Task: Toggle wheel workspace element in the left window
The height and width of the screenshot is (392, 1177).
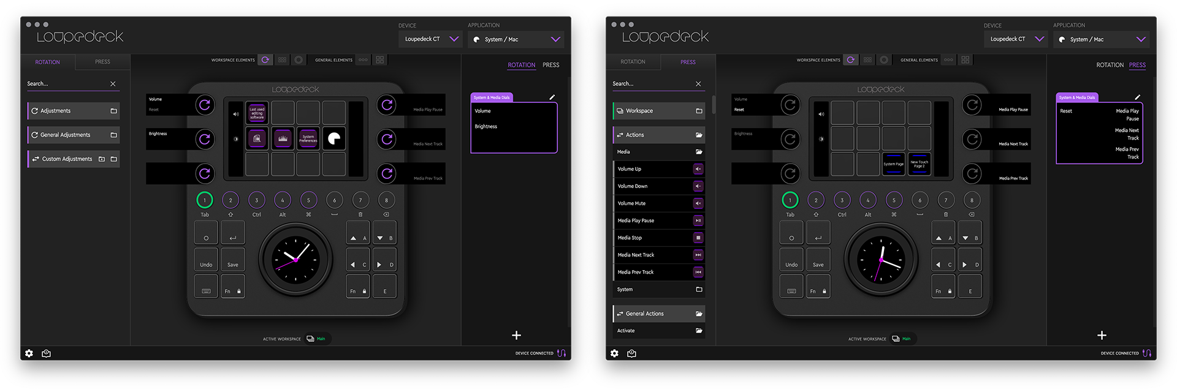Action: (x=299, y=59)
